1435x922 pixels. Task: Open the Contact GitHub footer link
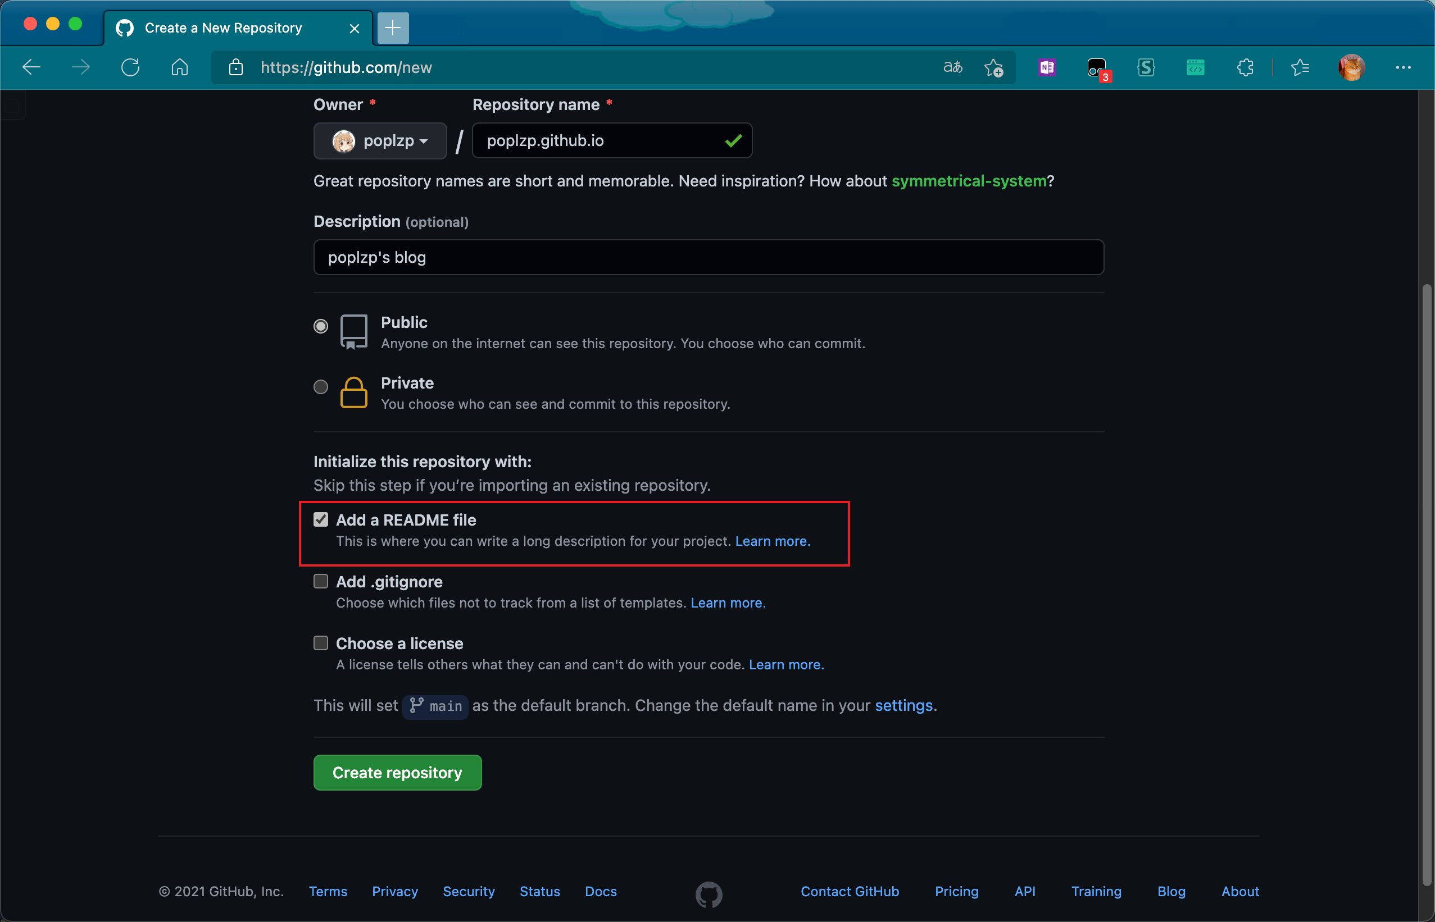(x=850, y=892)
